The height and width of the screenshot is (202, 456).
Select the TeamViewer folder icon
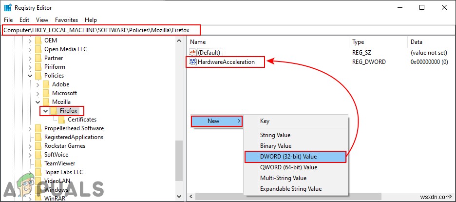[x=38, y=163]
